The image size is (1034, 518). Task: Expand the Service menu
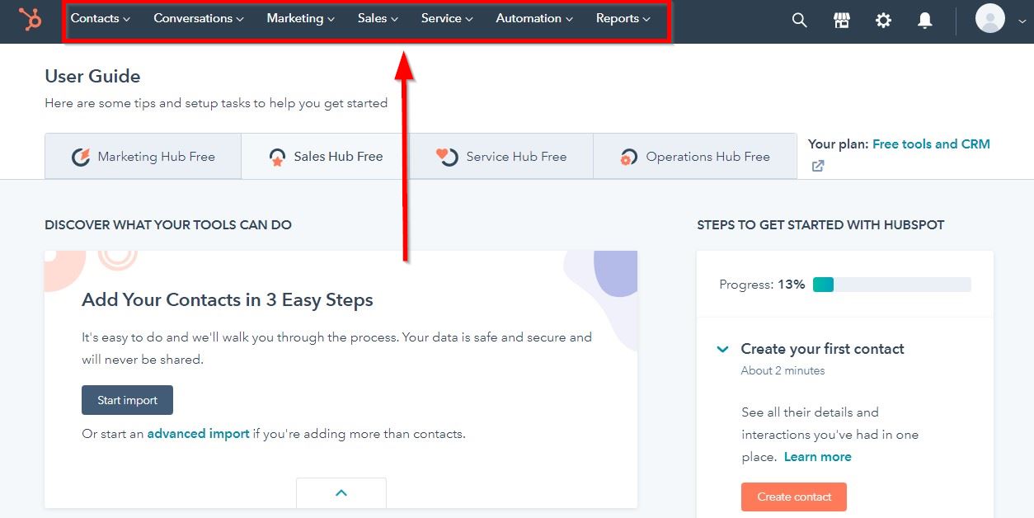point(447,18)
